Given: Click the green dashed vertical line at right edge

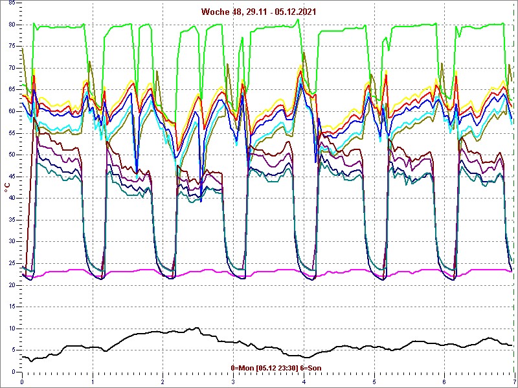Looking at the screenshot, I should point(514,194).
